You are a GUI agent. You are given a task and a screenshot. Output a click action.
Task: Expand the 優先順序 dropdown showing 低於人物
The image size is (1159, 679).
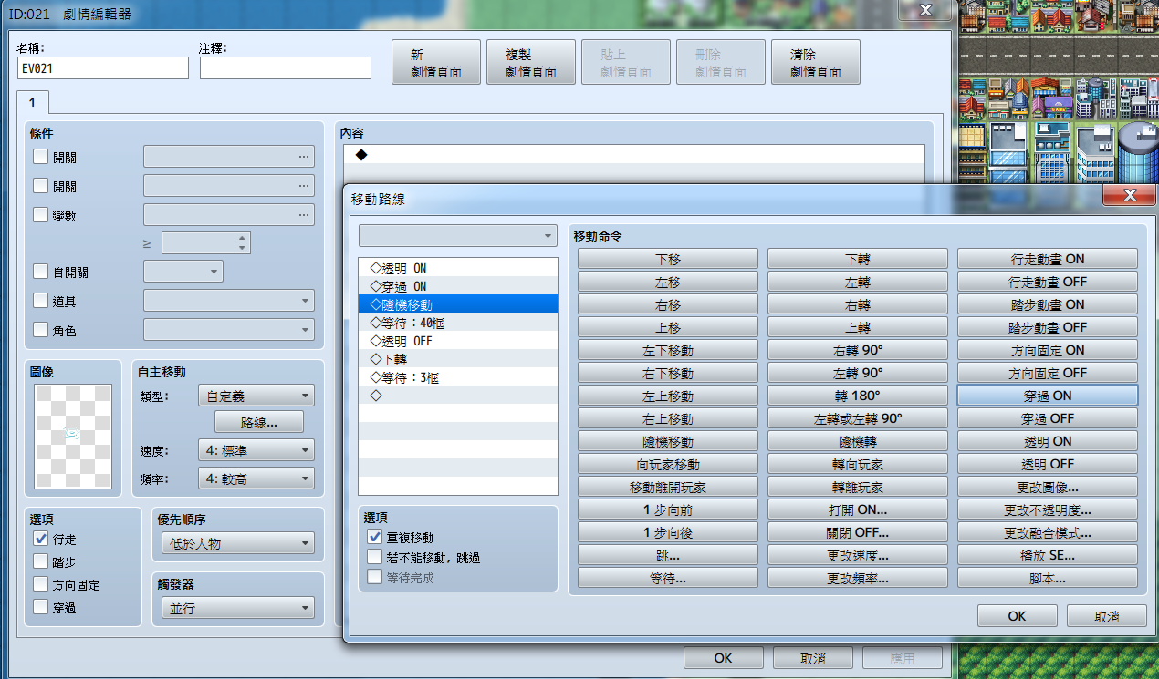point(236,543)
